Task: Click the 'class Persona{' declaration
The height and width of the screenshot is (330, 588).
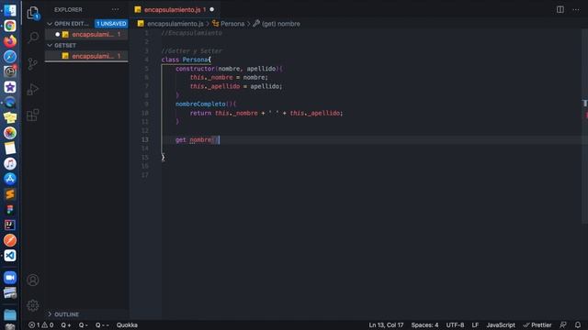Action: pos(187,60)
